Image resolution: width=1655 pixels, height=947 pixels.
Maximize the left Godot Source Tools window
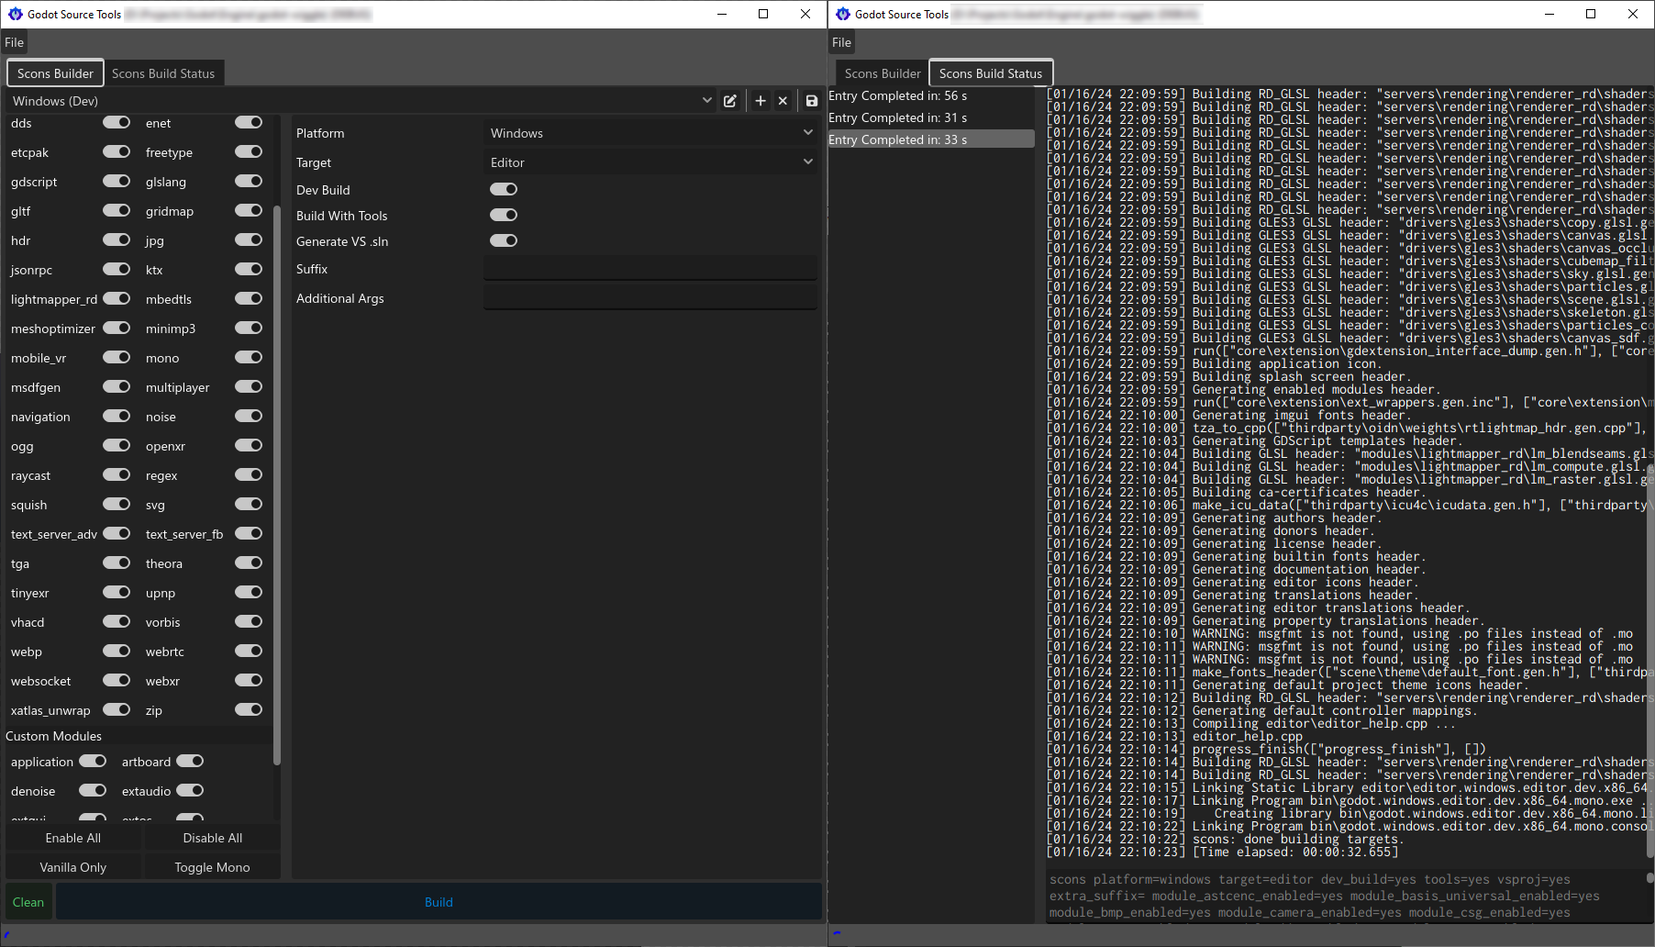[763, 14]
